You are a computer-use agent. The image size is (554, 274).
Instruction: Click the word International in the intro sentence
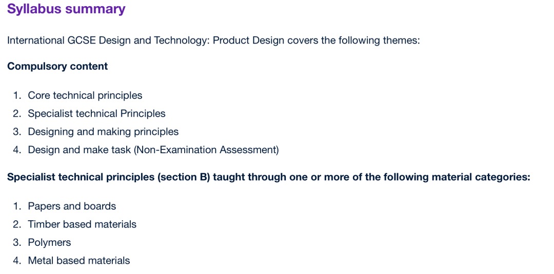pos(36,40)
